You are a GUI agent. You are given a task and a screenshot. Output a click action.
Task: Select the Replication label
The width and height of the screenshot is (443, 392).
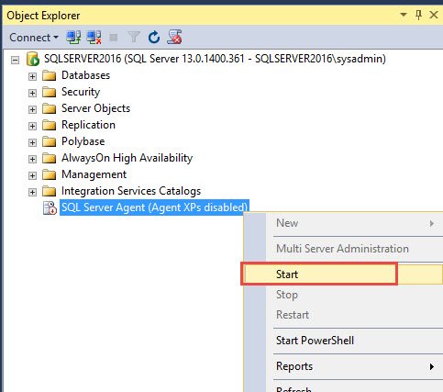88,125
